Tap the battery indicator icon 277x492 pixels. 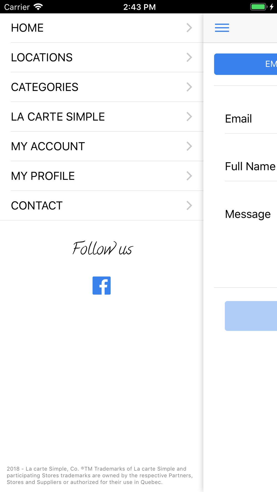pyautogui.click(x=259, y=7)
